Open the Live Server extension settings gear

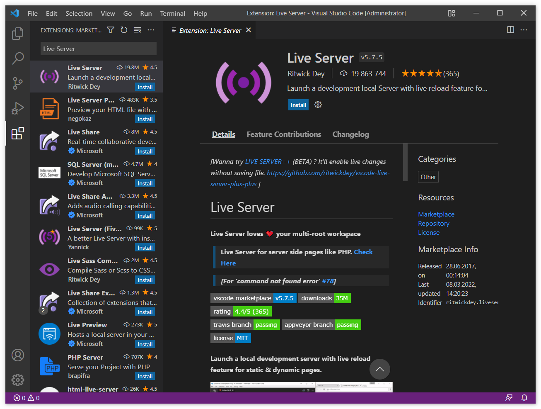click(x=318, y=105)
